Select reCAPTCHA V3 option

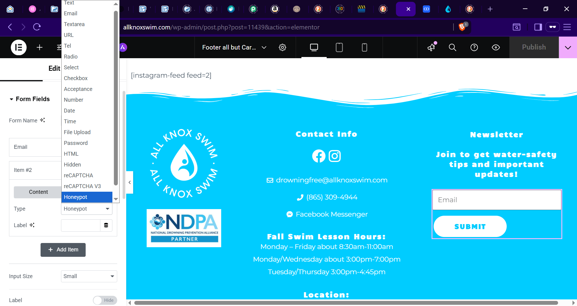point(87,186)
